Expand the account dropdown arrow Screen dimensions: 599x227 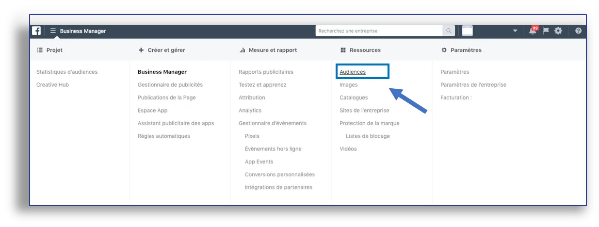point(515,31)
